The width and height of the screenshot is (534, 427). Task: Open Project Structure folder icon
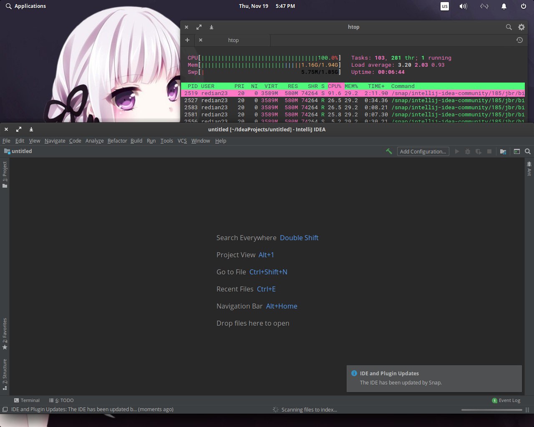pyautogui.click(x=503, y=151)
